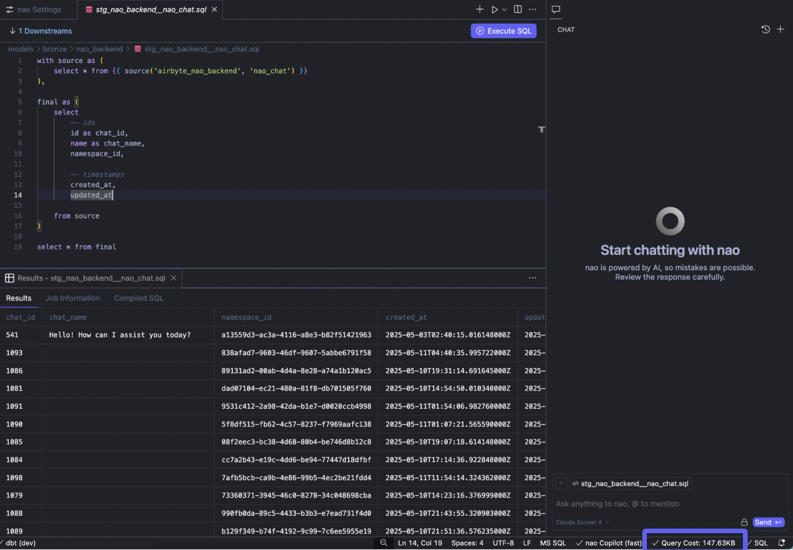The width and height of the screenshot is (793, 550).
Task: Add context with chat plus button
Action: pos(561,484)
